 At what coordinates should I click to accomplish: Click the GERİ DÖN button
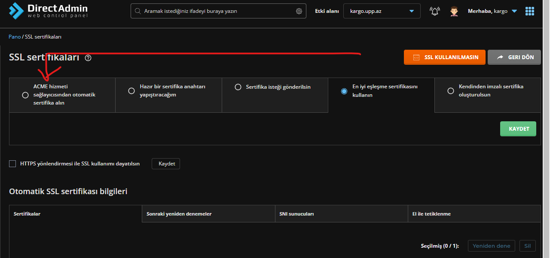tap(514, 57)
